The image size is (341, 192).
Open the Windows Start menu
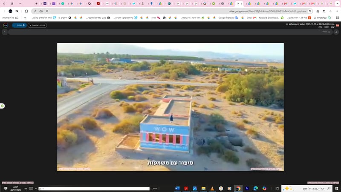point(337,188)
